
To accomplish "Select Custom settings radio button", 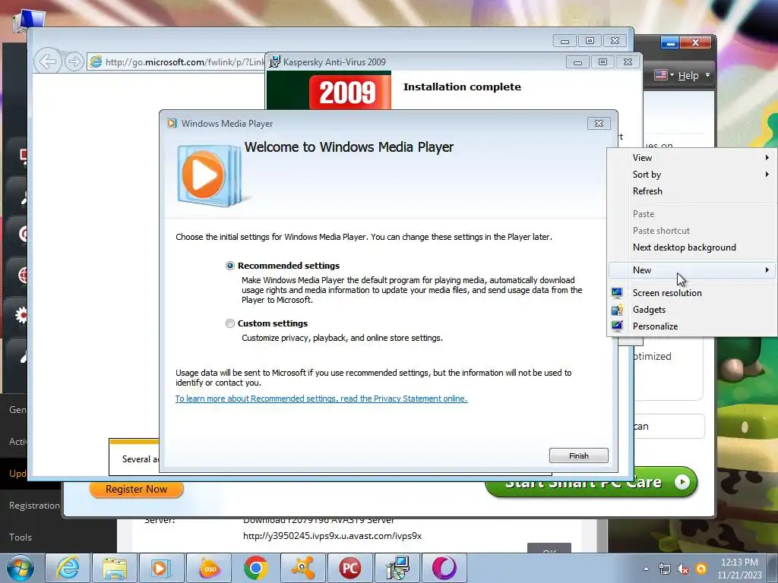I will pyautogui.click(x=229, y=323).
